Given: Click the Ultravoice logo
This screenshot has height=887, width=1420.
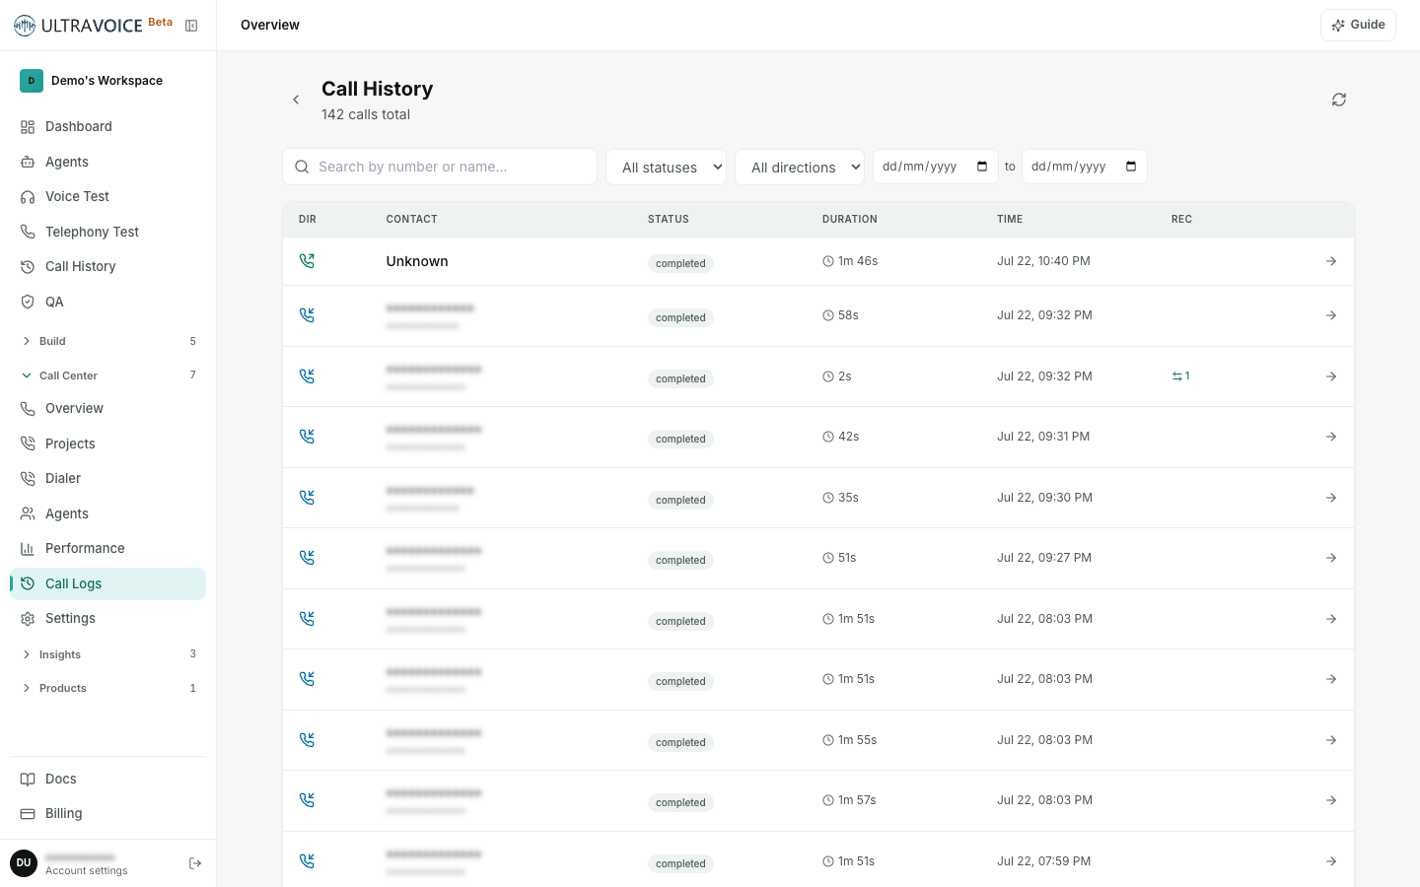Looking at the screenshot, I should coord(78,26).
